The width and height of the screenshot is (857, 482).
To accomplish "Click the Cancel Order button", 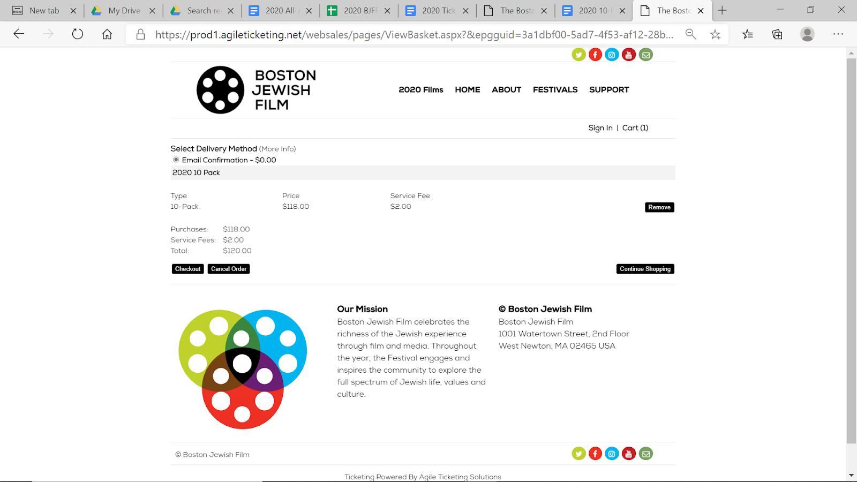I will pos(229,269).
